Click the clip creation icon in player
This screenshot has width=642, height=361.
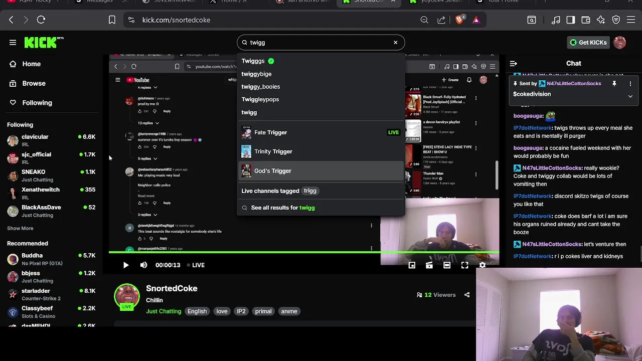click(x=429, y=265)
